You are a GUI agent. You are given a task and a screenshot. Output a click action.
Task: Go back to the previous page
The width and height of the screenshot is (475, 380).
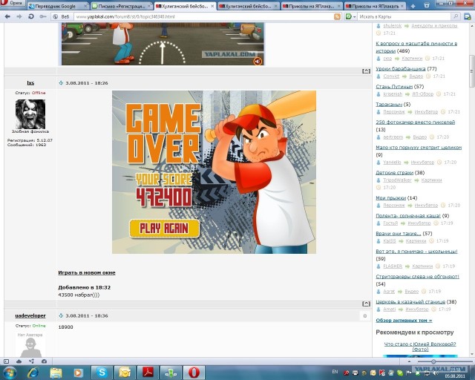tap(7, 16)
